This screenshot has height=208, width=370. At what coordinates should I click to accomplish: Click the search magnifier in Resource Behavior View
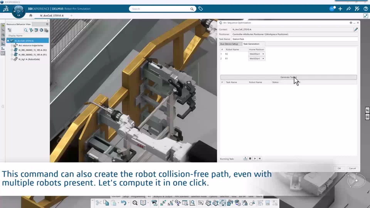tap(26, 30)
